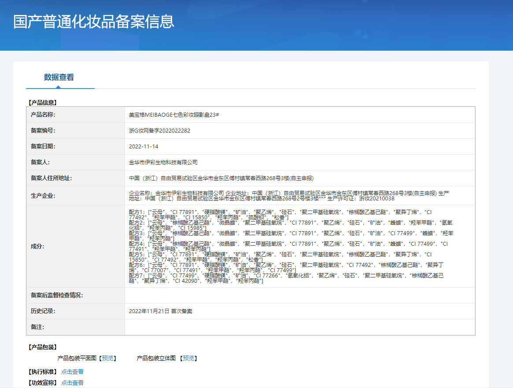Viewport: 513px width, 388px height.
Task: Click the 成分 row label
Action: tap(37, 247)
